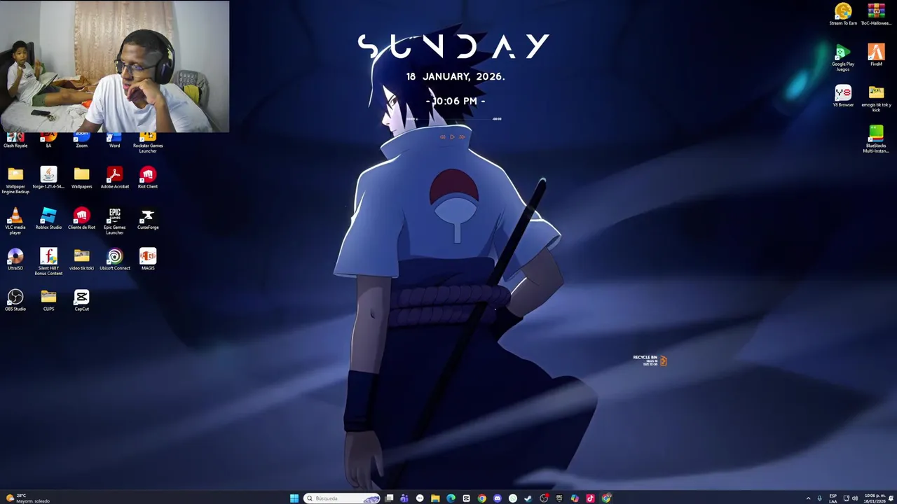The height and width of the screenshot is (504, 897).
Task: Launch the Stream To Earn shortcut
Action: [843, 14]
